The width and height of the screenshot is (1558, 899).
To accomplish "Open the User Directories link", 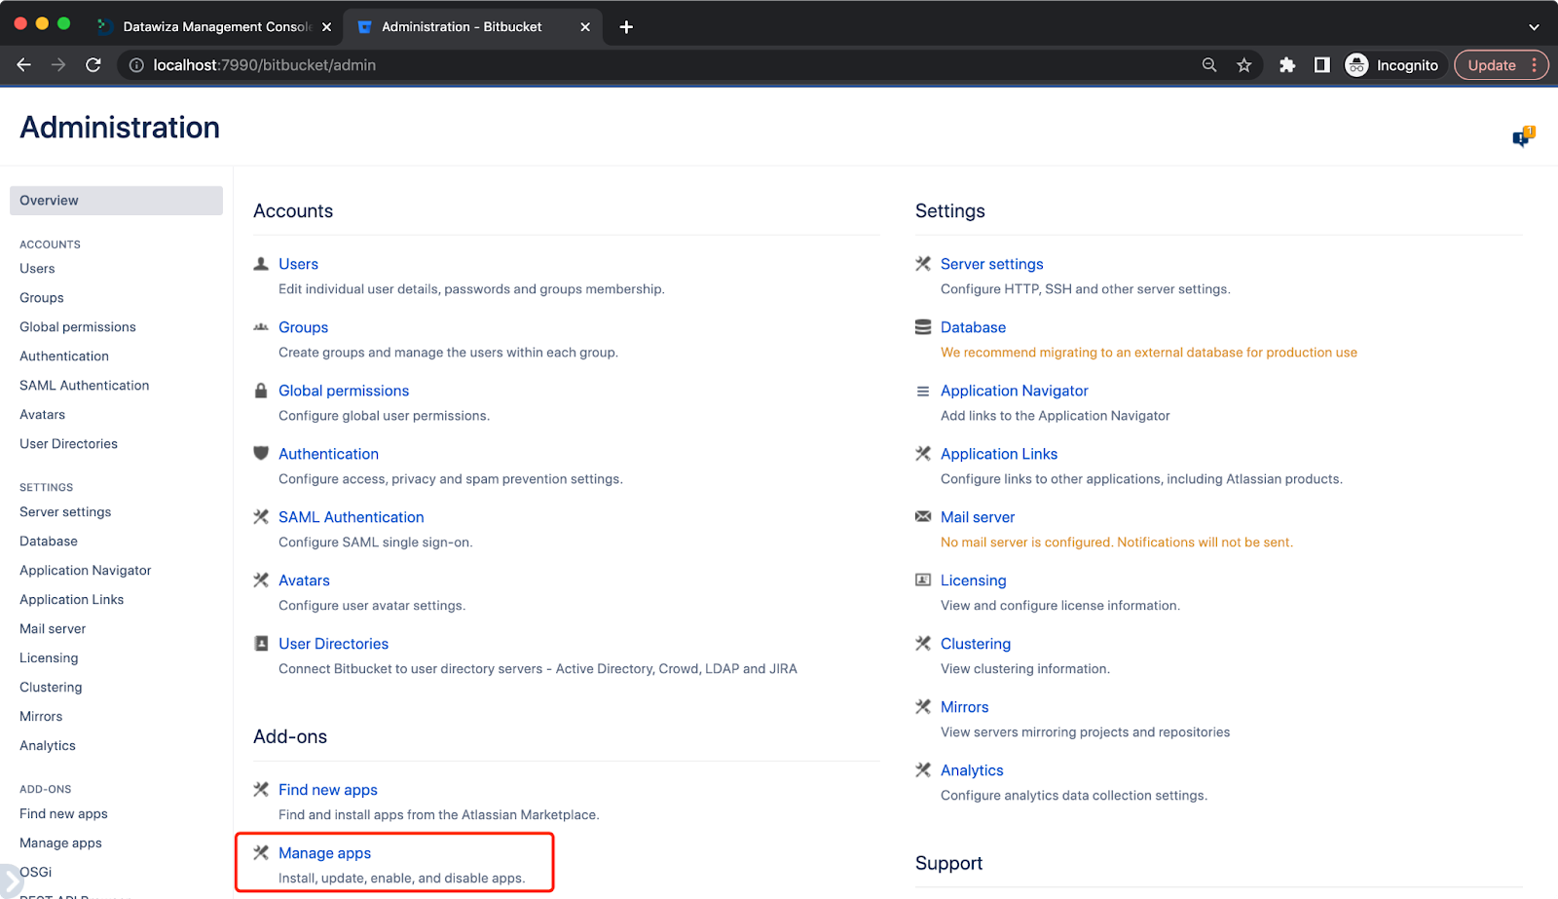I will (x=333, y=644).
